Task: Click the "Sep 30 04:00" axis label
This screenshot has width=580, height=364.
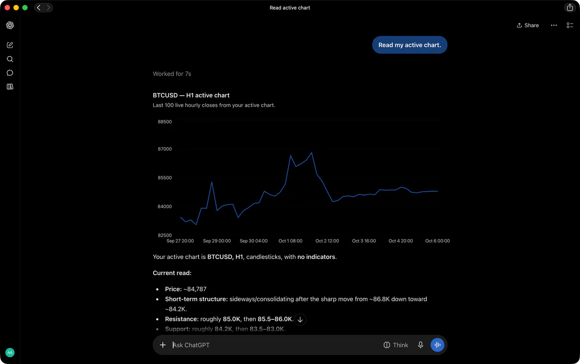Action: tap(254, 241)
